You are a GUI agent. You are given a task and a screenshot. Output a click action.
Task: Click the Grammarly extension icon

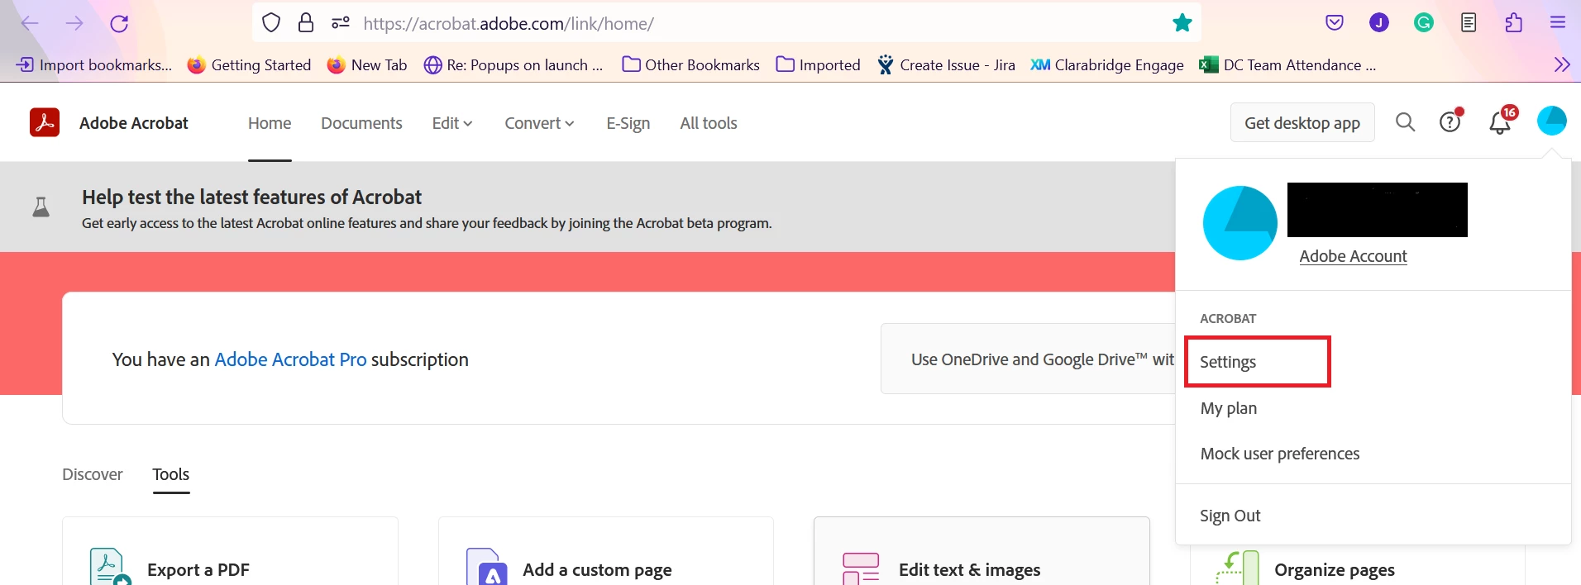tap(1424, 23)
